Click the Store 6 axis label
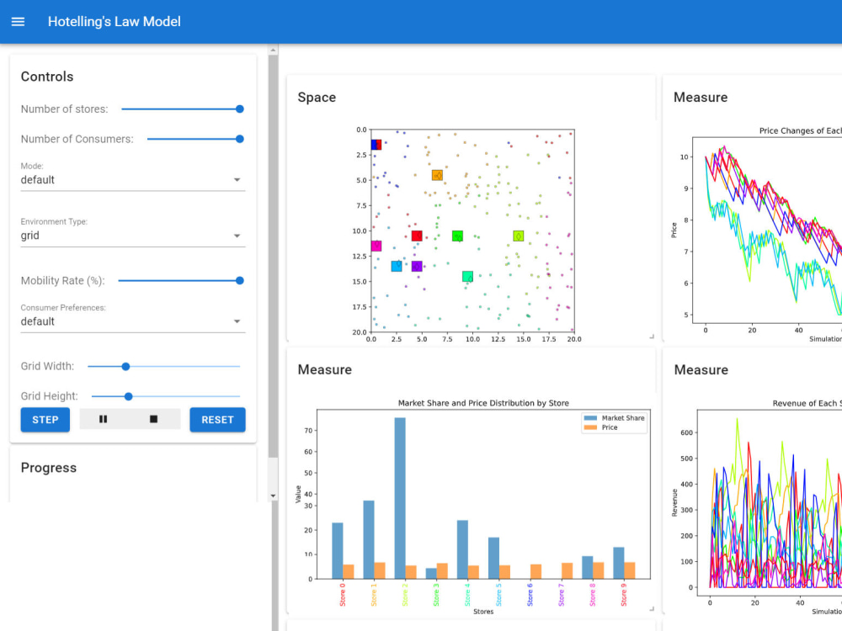This screenshot has height=631, width=842. click(x=530, y=595)
